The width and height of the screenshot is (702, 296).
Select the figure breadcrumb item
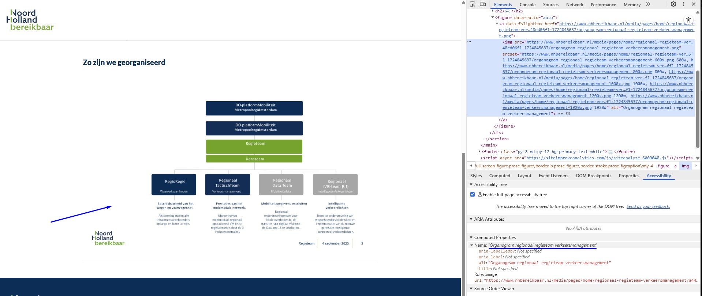(663, 166)
